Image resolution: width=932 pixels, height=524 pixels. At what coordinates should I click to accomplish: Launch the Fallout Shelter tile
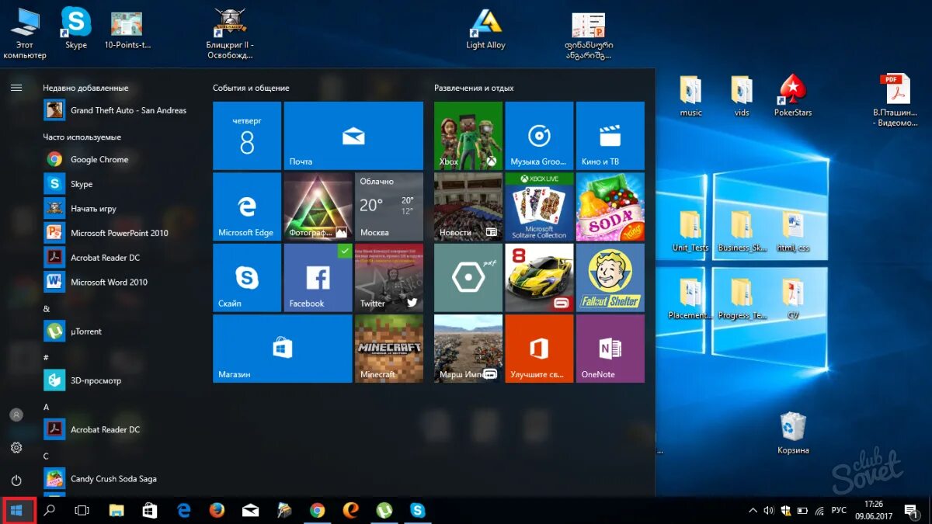pyautogui.click(x=610, y=278)
